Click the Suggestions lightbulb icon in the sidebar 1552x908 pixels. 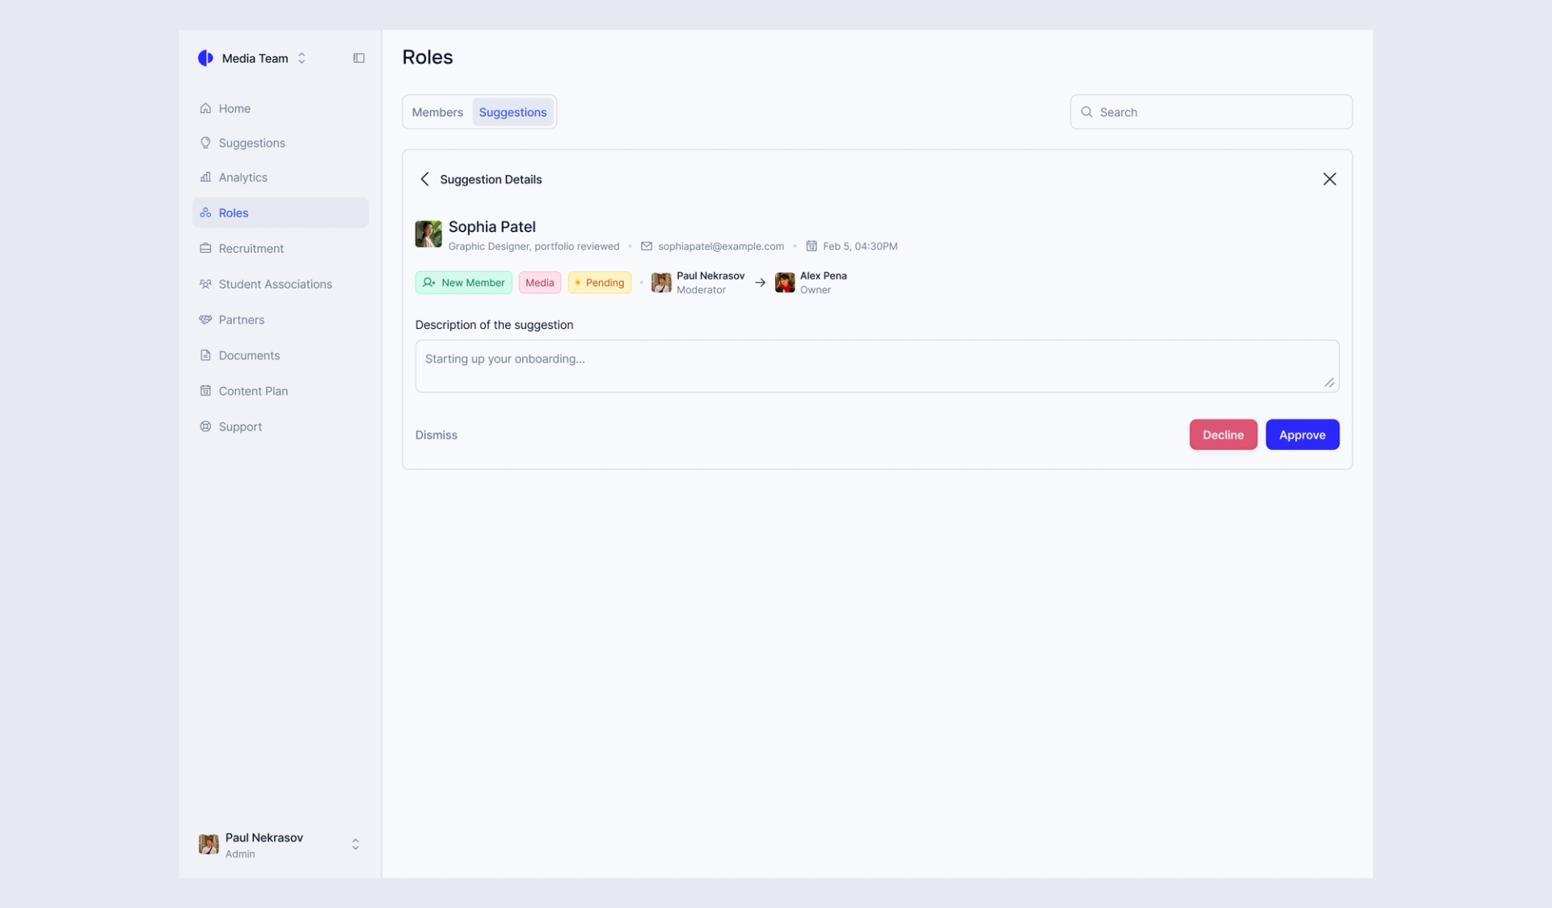pos(205,143)
